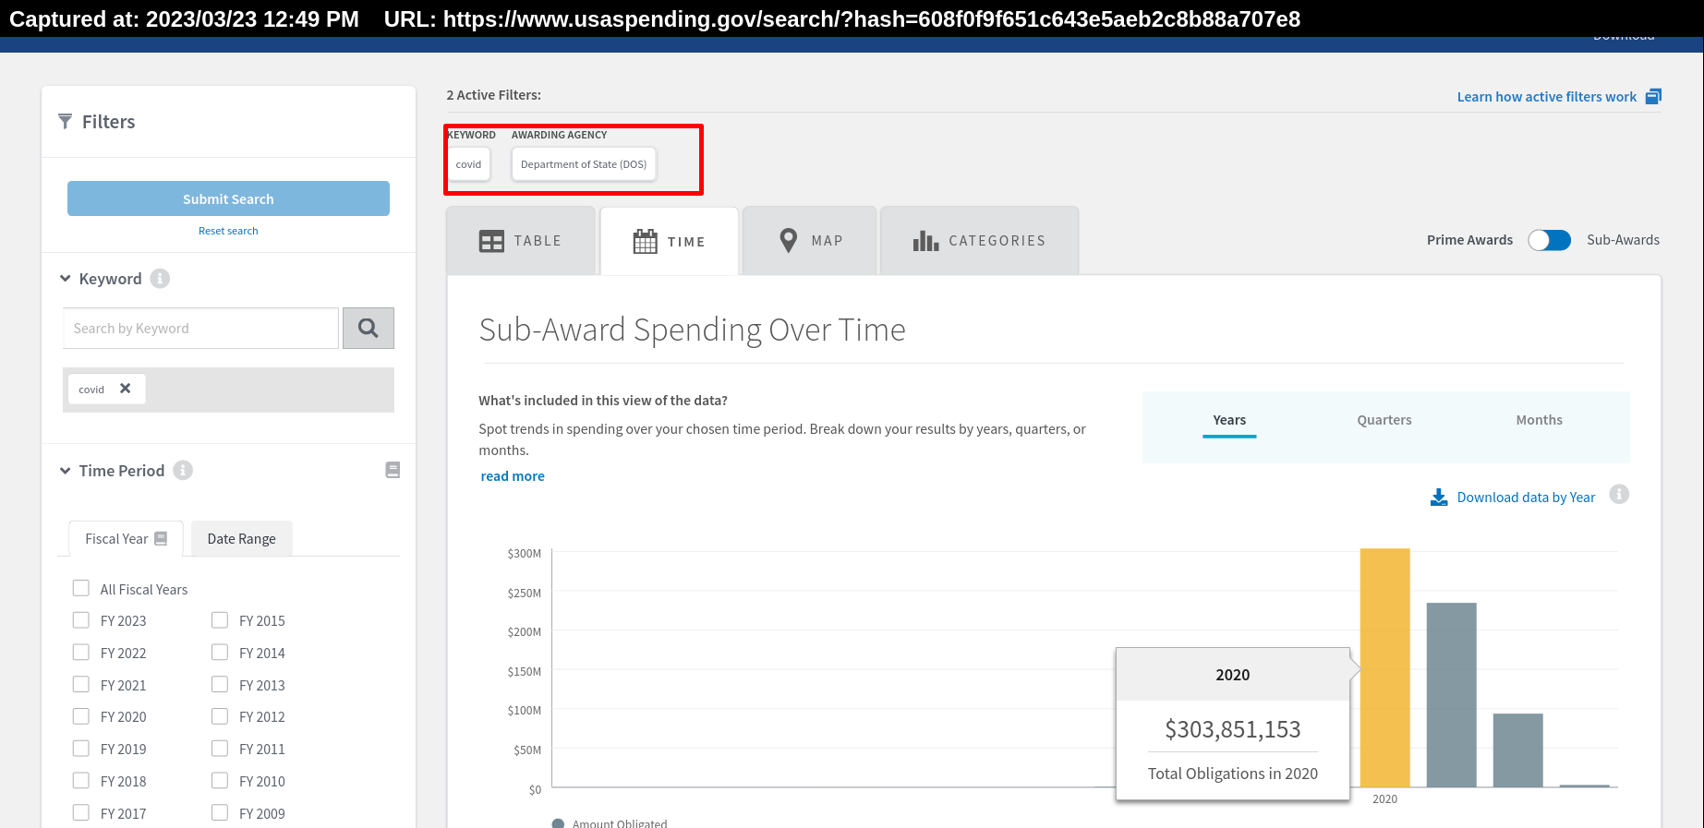This screenshot has width=1704, height=828.
Task: Check the FY 2021 checkbox
Action: coord(81,684)
